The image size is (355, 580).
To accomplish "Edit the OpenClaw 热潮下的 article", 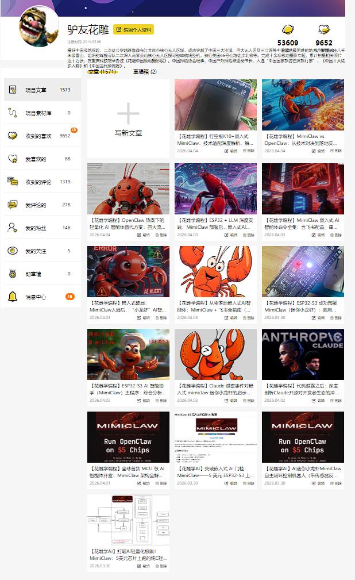I will pyautogui.click(x=143, y=235).
